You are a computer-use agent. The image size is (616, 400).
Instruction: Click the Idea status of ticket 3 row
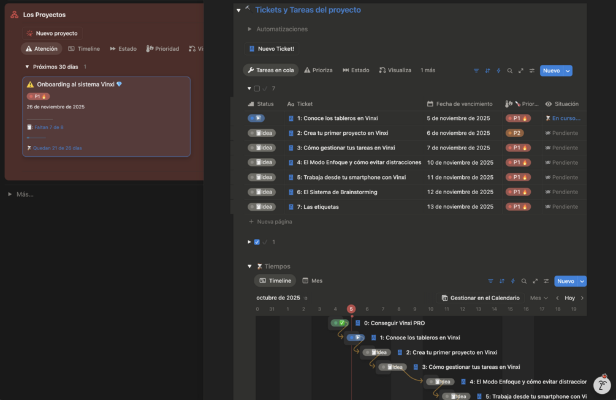pyautogui.click(x=262, y=148)
